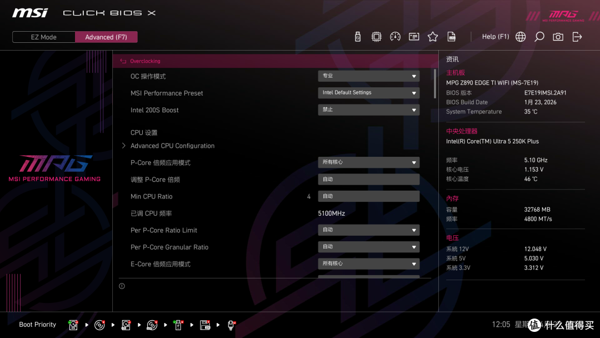Click the 4800 MT/s memory speed value
Viewport: 600px width, 338px height.
coord(538,219)
